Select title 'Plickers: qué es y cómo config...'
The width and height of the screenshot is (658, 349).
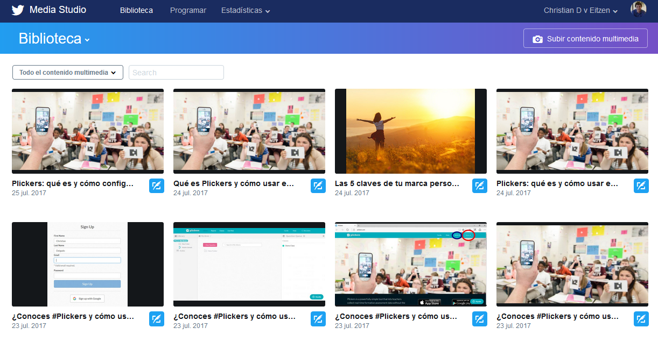(x=73, y=183)
